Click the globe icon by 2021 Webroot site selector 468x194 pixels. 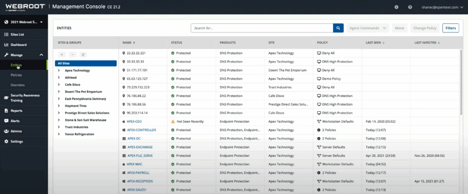click(6, 22)
